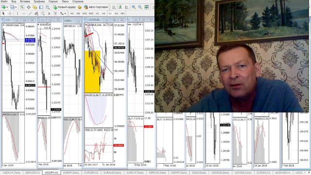This screenshot has width=311, height=175.
Task: Select the USDRUB chart window title bar
Action: point(105,20)
